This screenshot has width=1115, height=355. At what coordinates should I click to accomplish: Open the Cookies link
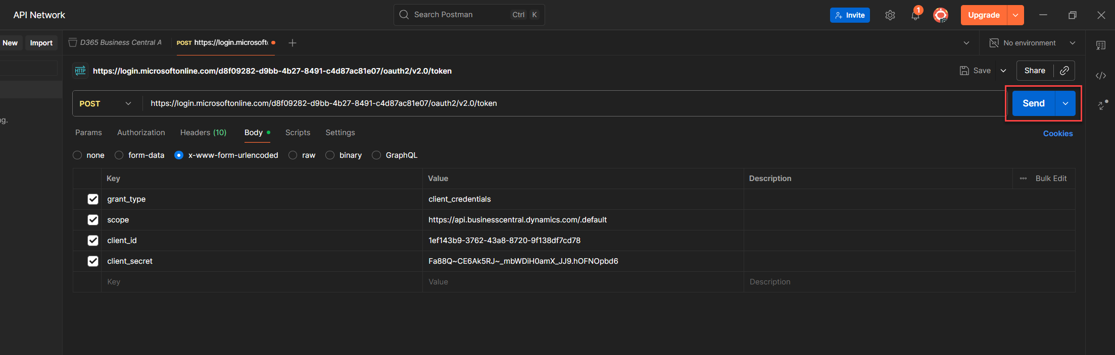click(x=1058, y=134)
